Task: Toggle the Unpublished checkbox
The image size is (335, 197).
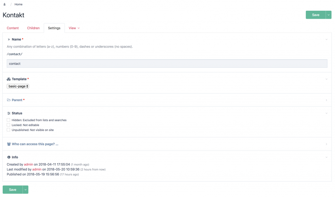Action: point(8,130)
